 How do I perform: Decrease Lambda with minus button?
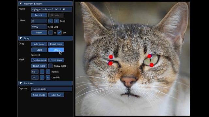42,77
